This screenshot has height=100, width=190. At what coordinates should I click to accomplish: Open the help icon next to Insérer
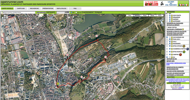(172, 19)
